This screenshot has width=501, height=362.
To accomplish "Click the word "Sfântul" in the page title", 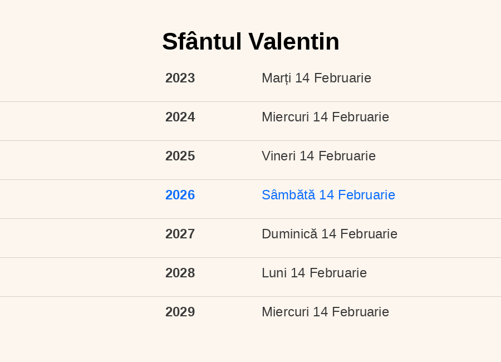I will (x=202, y=42).
